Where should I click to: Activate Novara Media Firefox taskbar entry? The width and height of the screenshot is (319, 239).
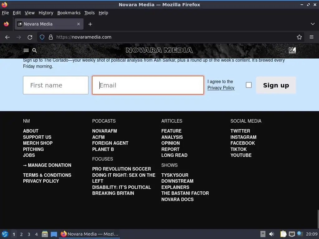tap(89, 234)
